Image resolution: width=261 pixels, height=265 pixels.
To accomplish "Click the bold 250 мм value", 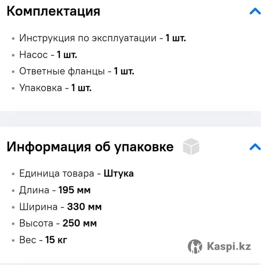I will point(80,223).
